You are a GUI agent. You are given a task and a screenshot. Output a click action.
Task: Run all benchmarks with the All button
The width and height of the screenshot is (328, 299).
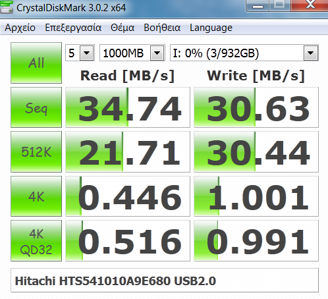pos(36,63)
